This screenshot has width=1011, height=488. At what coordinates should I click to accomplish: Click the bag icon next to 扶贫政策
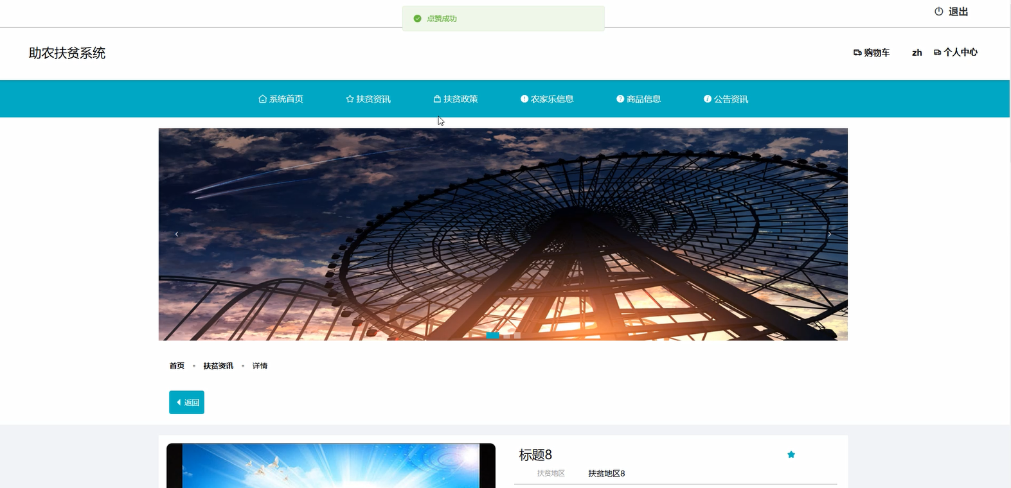coord(437,99)
